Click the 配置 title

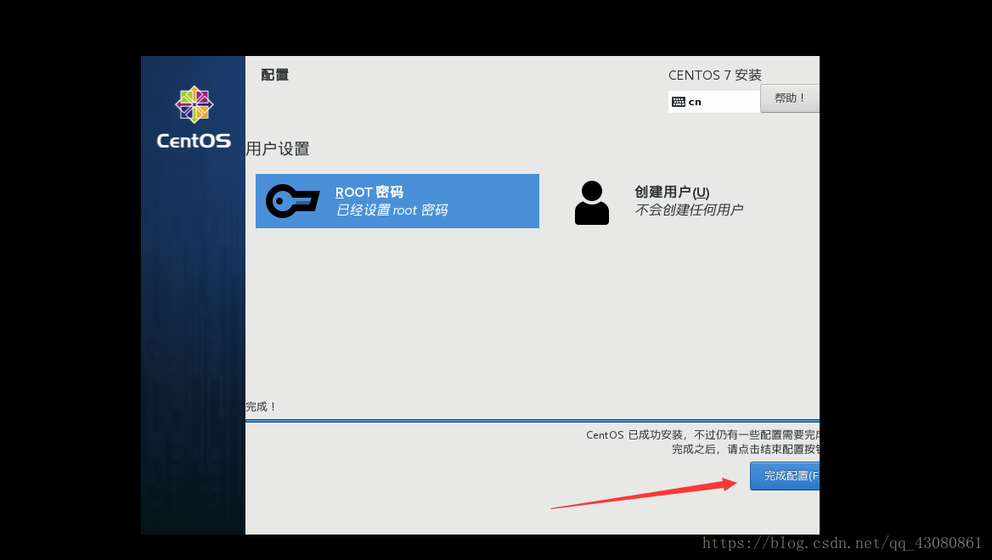tap(274, 75)
